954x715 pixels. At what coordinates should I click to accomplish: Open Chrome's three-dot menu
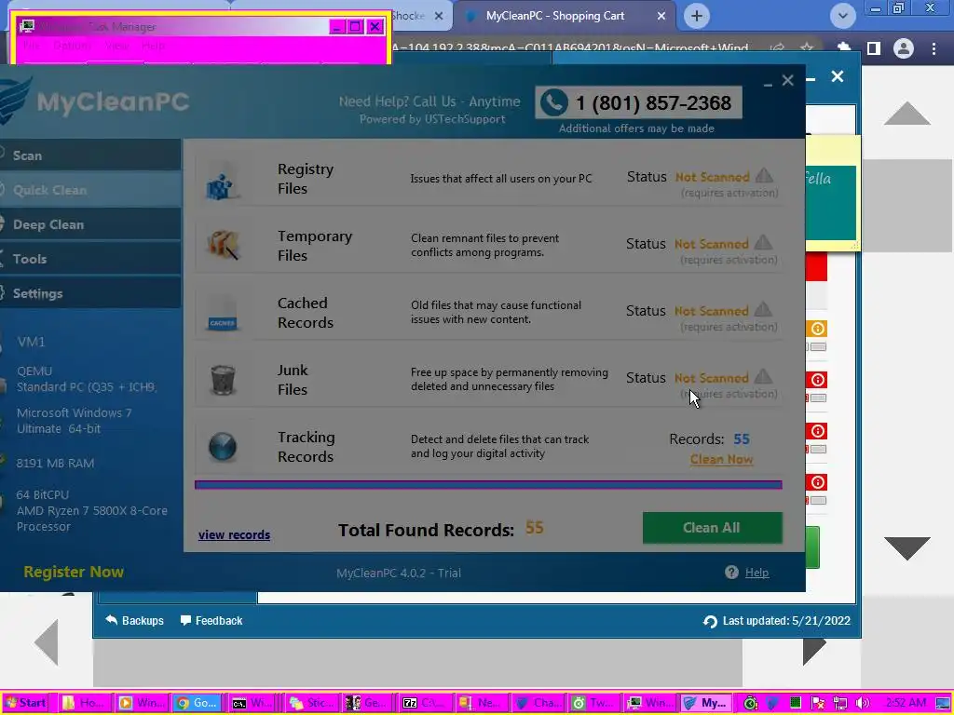(x=934, y=48)
